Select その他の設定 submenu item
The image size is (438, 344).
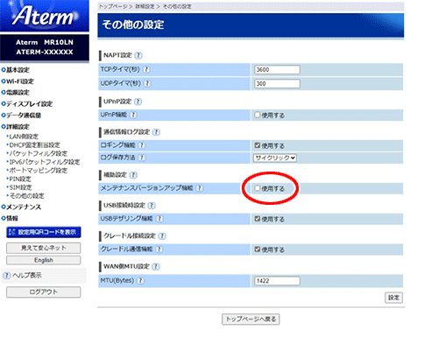click(x=26, y=196)
